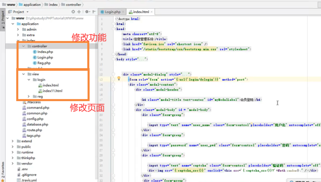Select tags.php in project tree
The image size is (321, 182).
[32, 135]
